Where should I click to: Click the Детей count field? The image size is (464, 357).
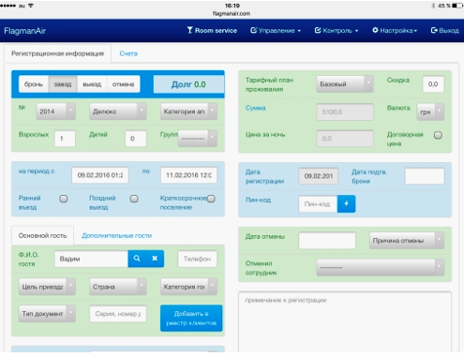click(x=136, y=139)
